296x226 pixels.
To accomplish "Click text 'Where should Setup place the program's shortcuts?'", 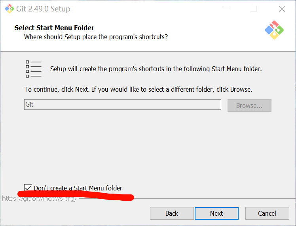I will pyautogui.click(x=96, y=37).
